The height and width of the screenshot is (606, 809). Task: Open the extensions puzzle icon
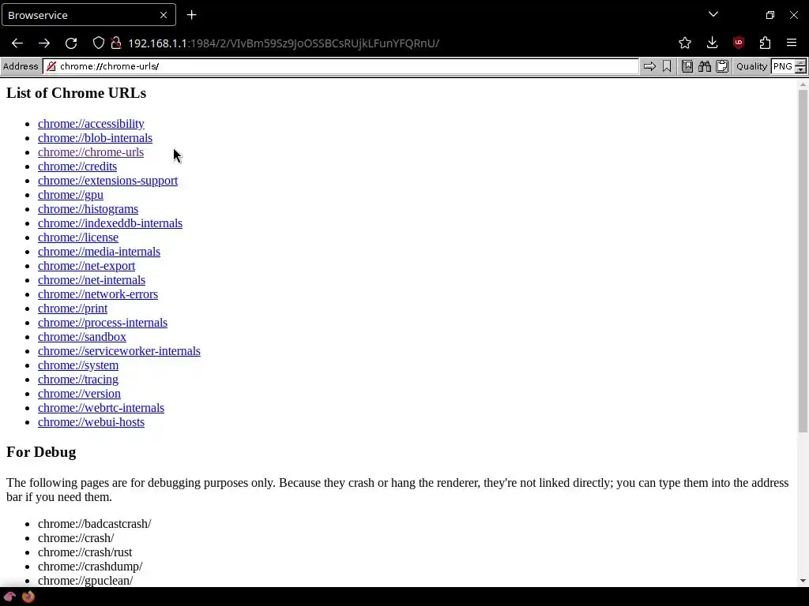pyautogui.click(x=765, y=43)
